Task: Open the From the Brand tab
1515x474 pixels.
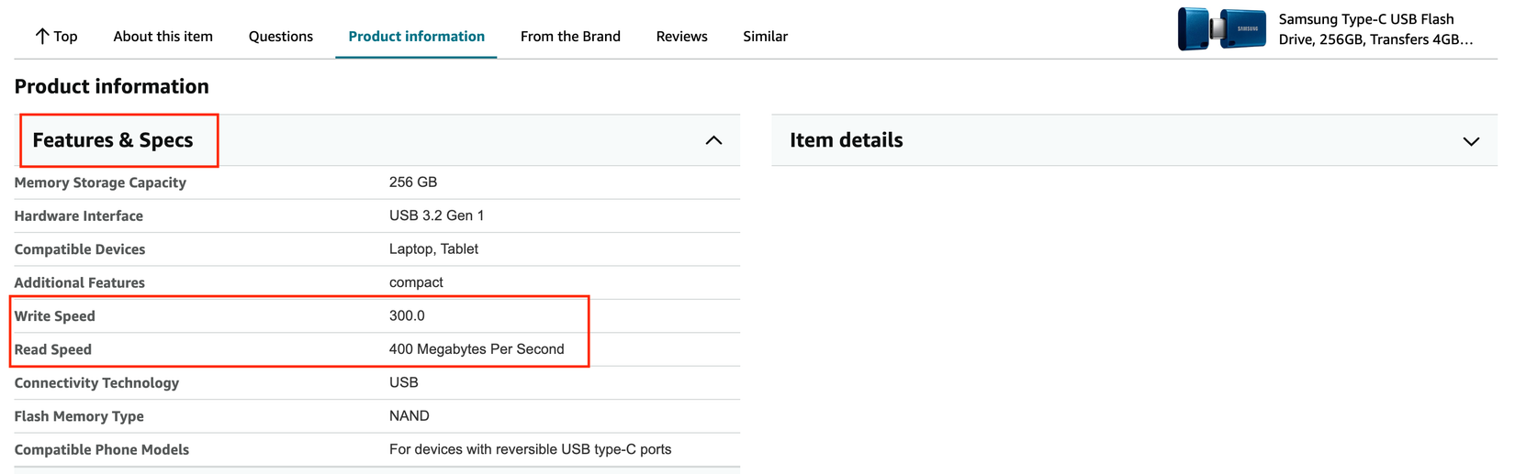Action: (570, 37)
